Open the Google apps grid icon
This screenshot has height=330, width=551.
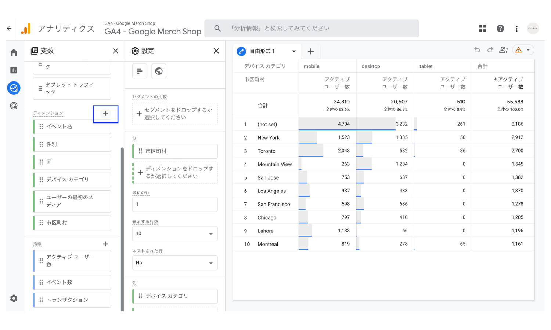(x=483, y=29)
